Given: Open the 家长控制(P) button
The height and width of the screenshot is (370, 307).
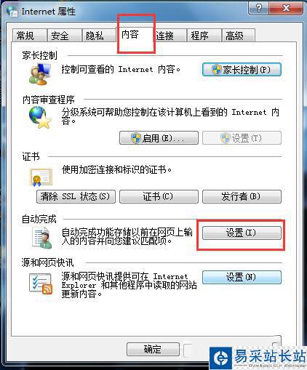Looking at the screenshot, I should coord(242,70).
